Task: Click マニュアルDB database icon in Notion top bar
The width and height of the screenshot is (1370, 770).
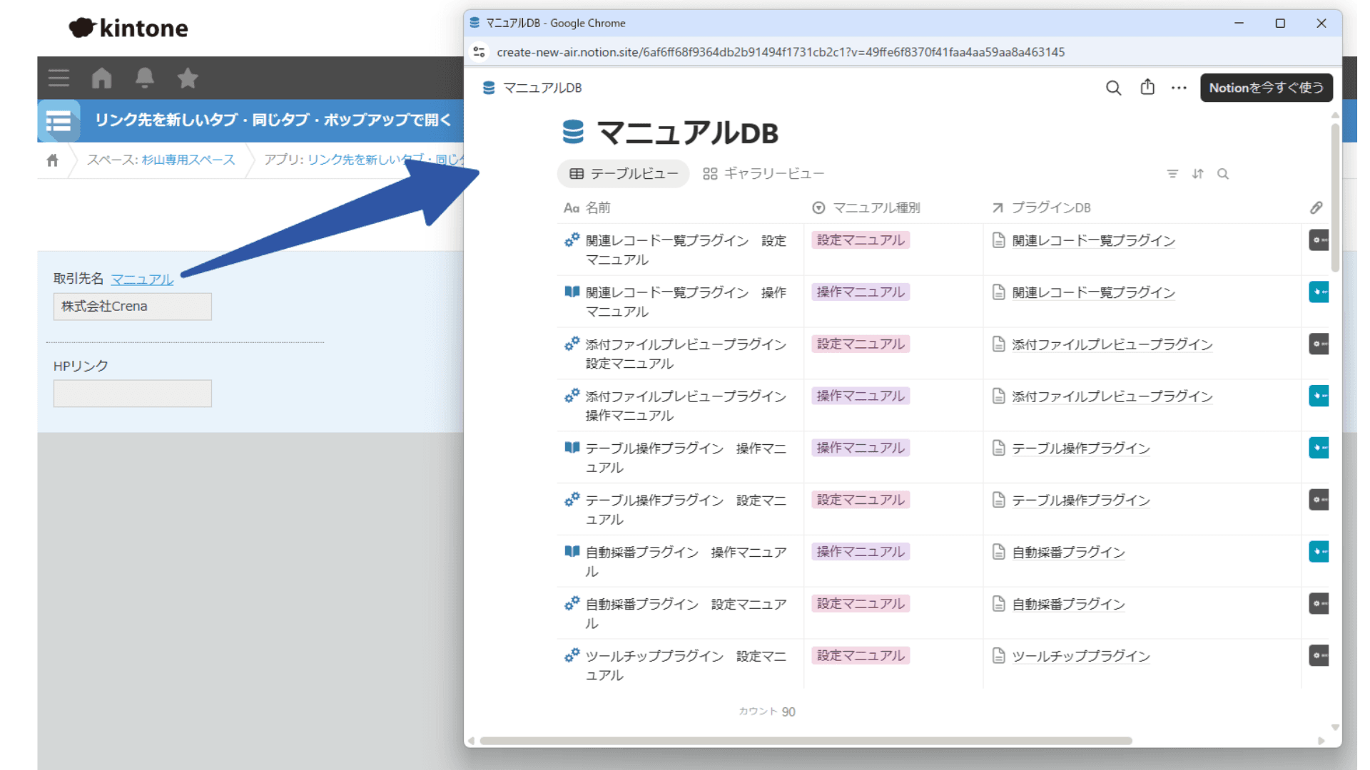Action: pyautogui.click(x=489, y=88)
